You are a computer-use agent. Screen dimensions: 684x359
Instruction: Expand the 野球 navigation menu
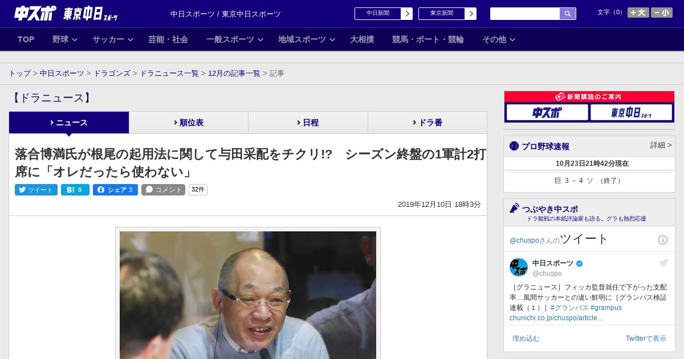64,39
